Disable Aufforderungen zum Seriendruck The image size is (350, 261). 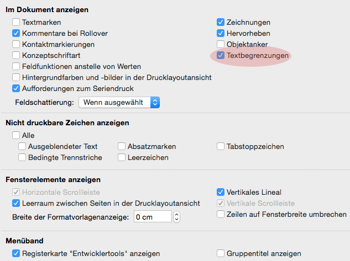(15, 88)
